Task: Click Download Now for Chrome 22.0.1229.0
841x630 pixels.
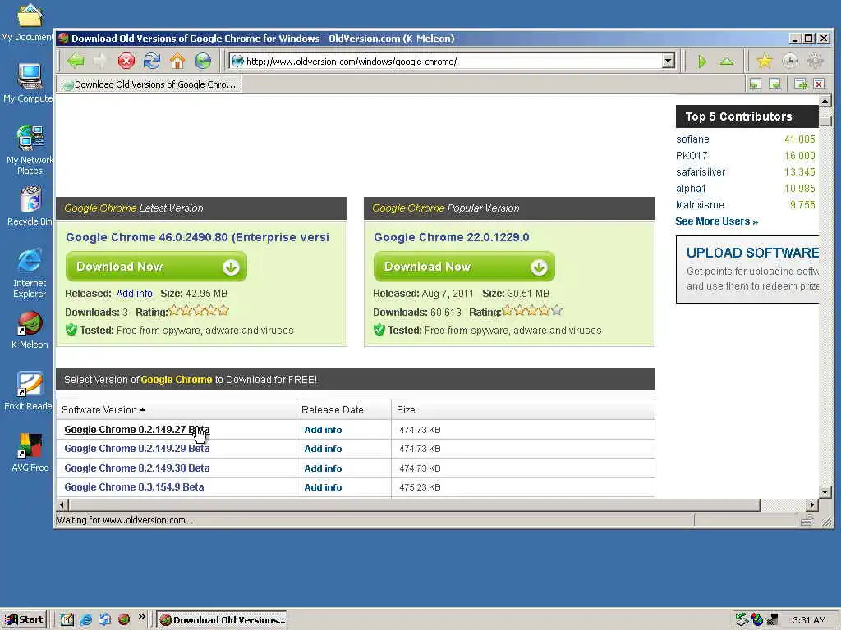Action: 464,267
